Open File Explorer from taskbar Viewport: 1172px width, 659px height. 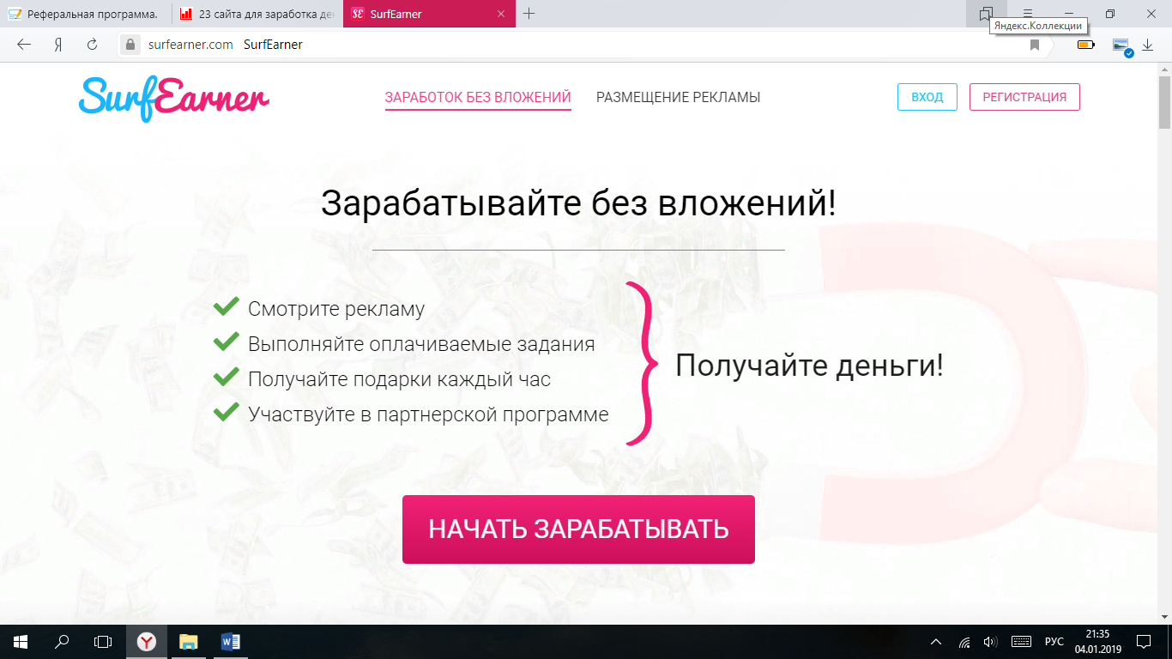(189, 642)
